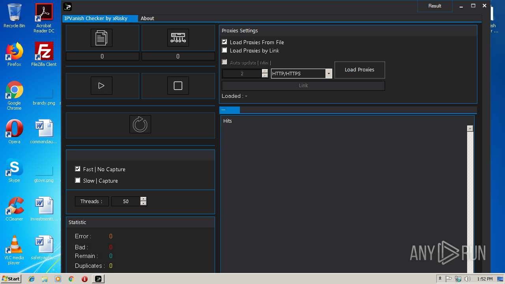Click the Hits scrollbar up arrow
The width and height of the screenshot is (505, 284).
pos(470,129)
